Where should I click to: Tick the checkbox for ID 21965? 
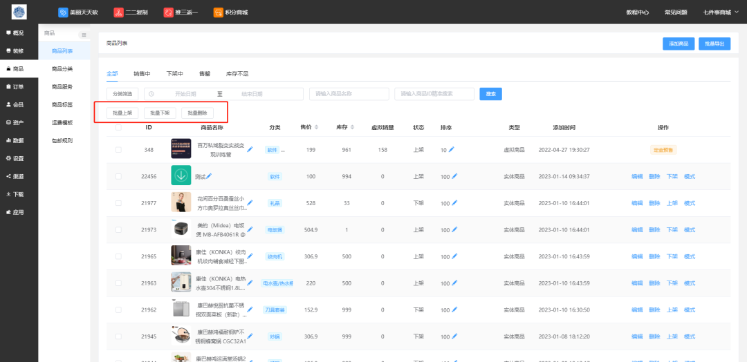(118, 256)
